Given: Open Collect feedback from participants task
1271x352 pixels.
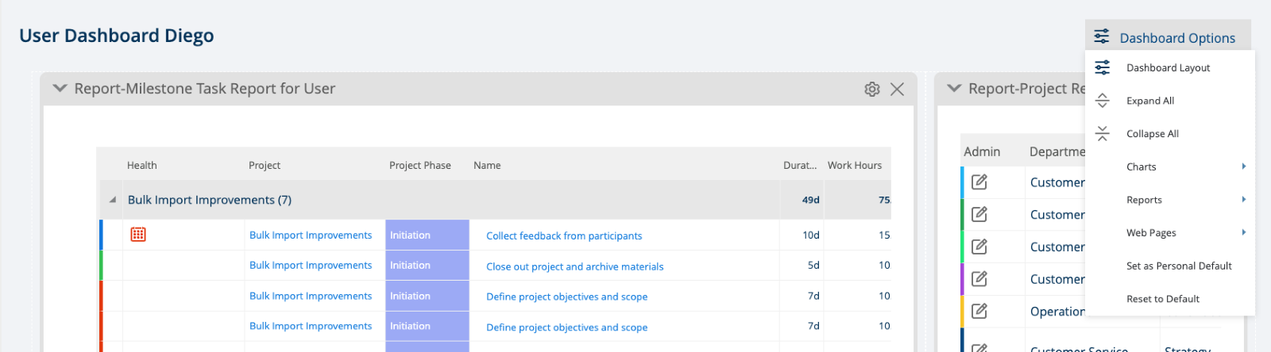Looking at the screenshot, I should 564,236.
